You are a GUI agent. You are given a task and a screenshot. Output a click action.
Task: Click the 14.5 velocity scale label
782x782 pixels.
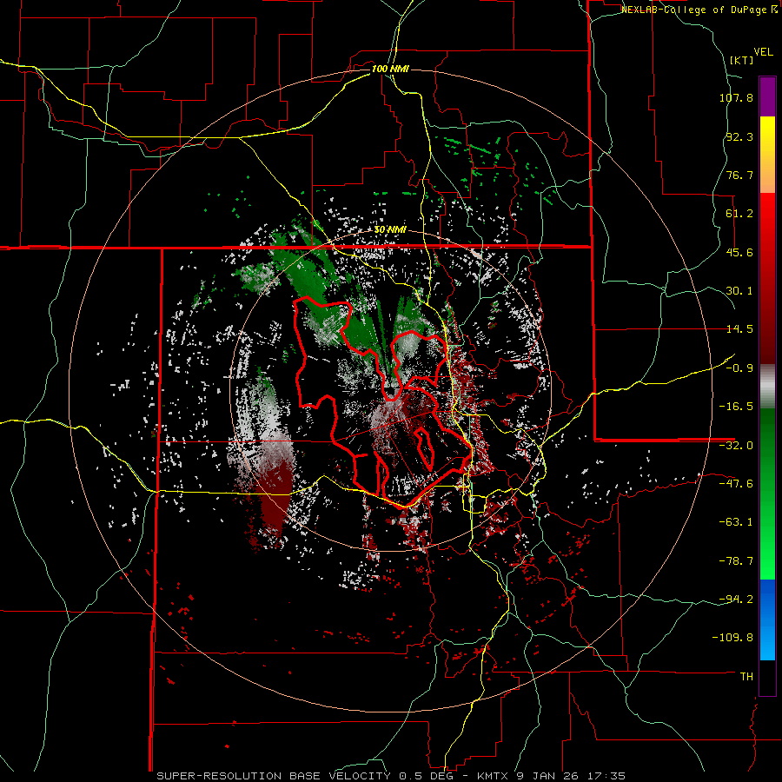click(x=739, y=329)
